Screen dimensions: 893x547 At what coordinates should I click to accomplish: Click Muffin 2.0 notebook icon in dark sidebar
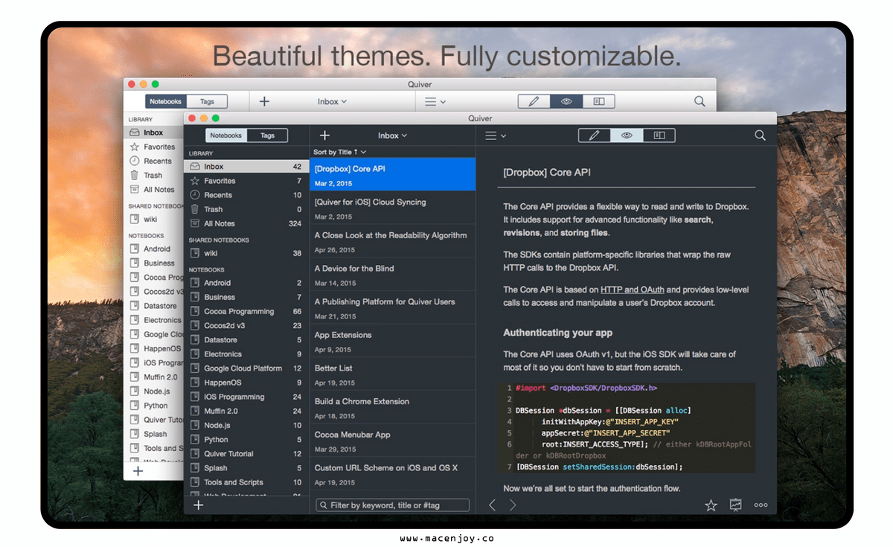[x=195, y=411]
